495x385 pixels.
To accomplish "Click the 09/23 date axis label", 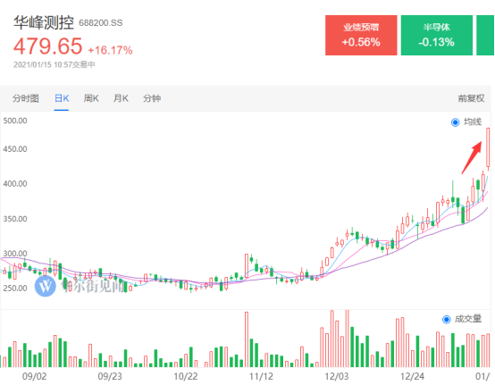I will click(110, 376).
